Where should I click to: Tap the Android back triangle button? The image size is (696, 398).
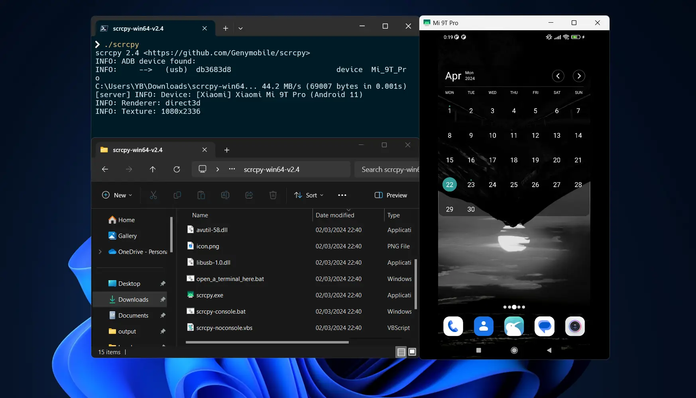pos(549,350)
